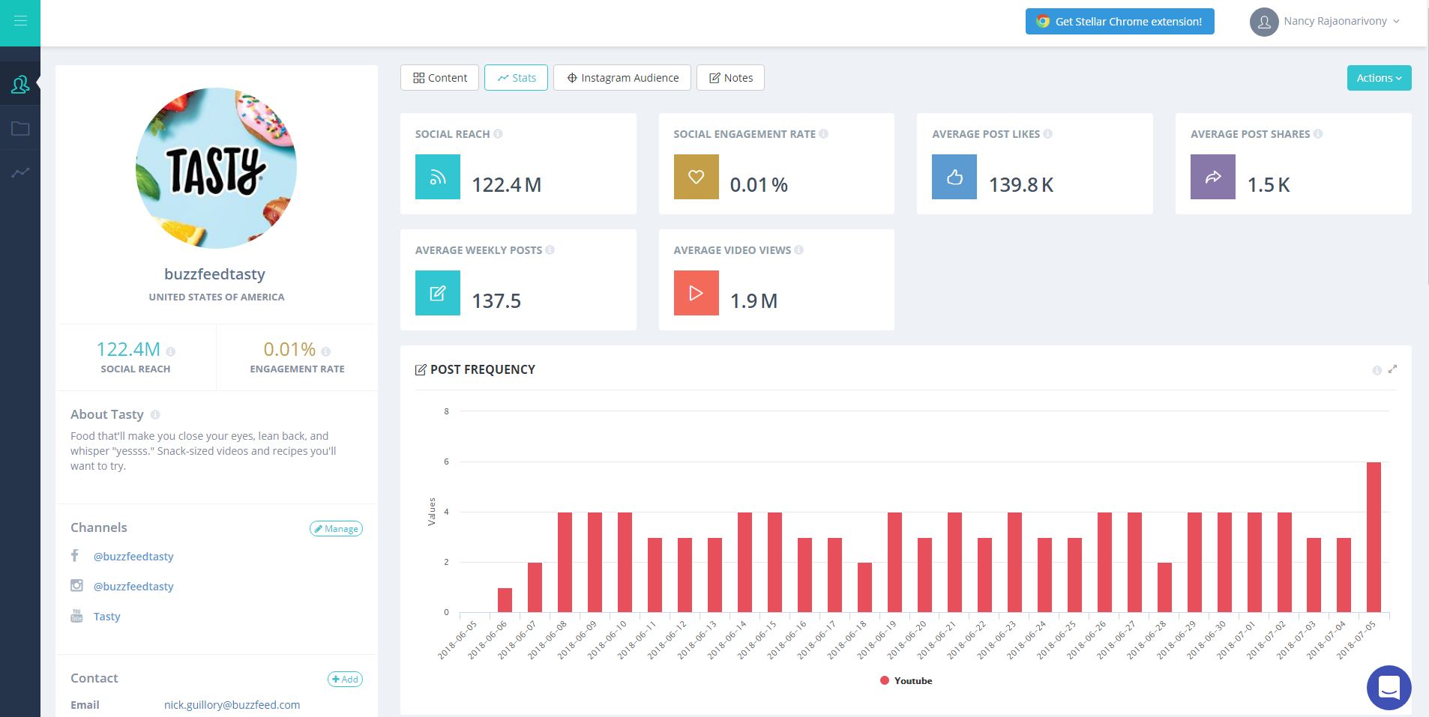Click the Post Frequency heading
The image size is (1429, 717).
(x=483, y=369)
